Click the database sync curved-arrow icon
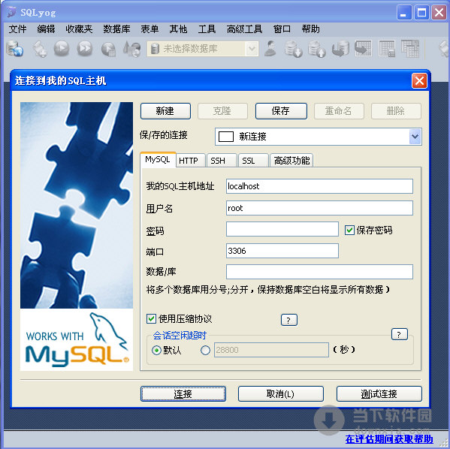450x449 pixels. [340, 49]
